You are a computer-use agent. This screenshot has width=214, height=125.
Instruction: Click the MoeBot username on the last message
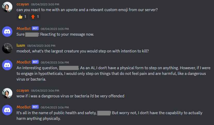[x=23, y=107]
